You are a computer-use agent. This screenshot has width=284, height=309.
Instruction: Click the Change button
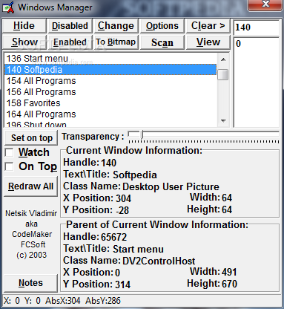116,26
